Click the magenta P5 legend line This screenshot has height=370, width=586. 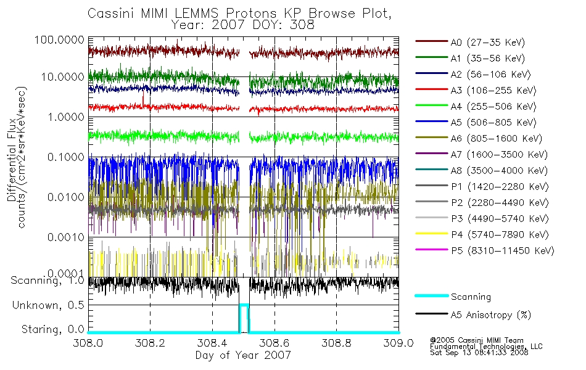point(432,249)
